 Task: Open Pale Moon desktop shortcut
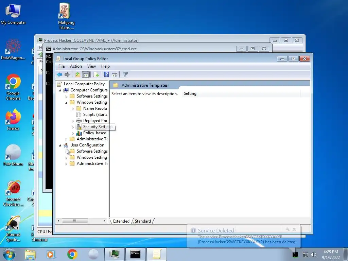(x=13, y=155)
